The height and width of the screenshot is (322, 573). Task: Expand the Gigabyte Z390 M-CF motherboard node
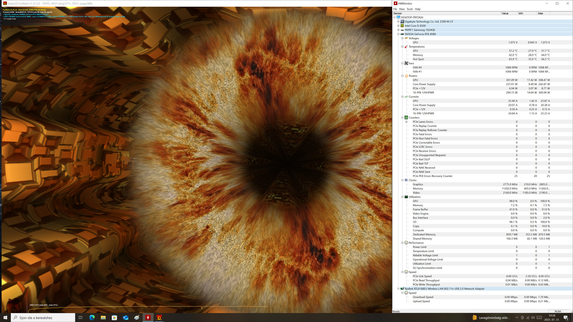tap(399, 22)
